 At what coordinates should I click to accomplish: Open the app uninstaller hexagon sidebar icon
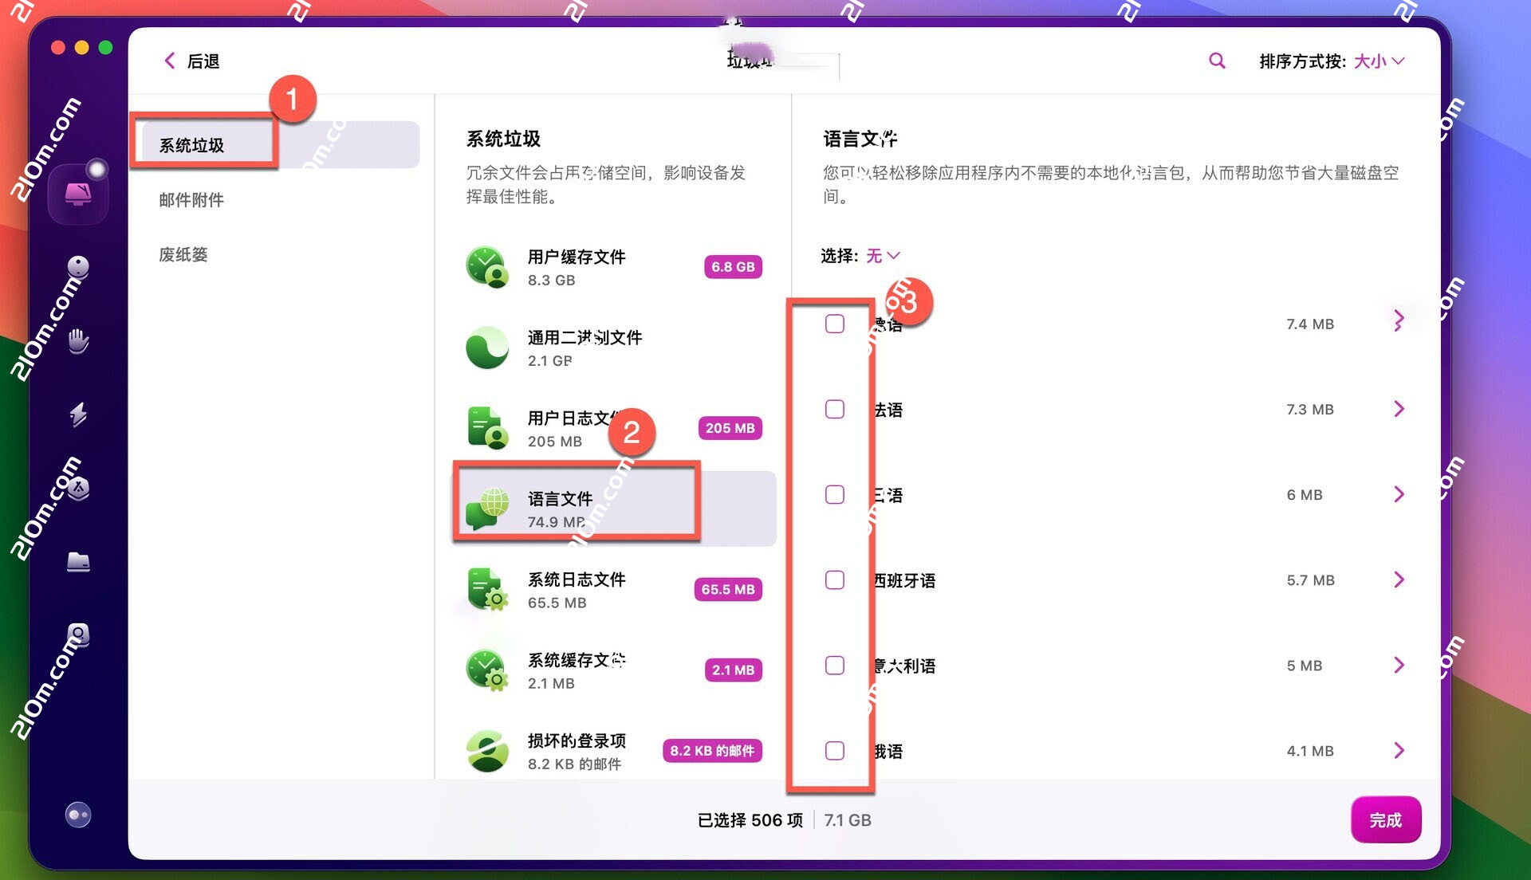point(77,489)
